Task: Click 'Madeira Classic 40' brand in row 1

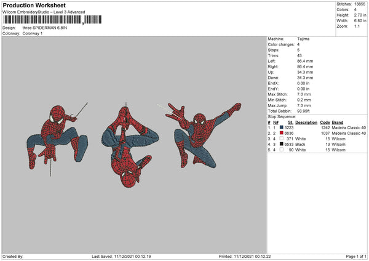Action: click(349, 127)
